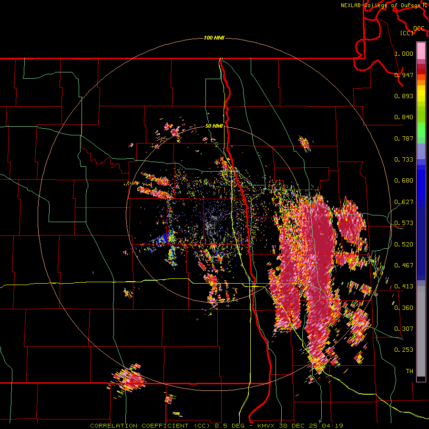Select the 1.000 value on the color scale

coord(404,53)
